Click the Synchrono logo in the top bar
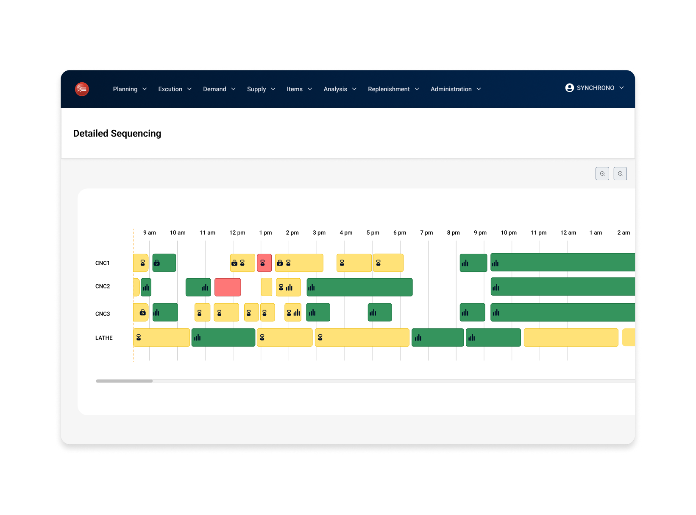The image size is (696, 515). (x=82, y=89)
